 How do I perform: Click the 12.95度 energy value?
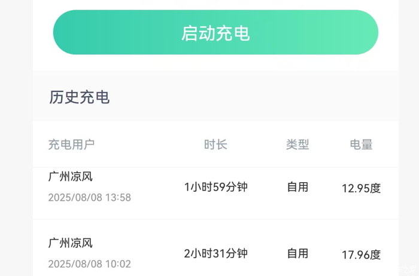click(x=362, y=189)
